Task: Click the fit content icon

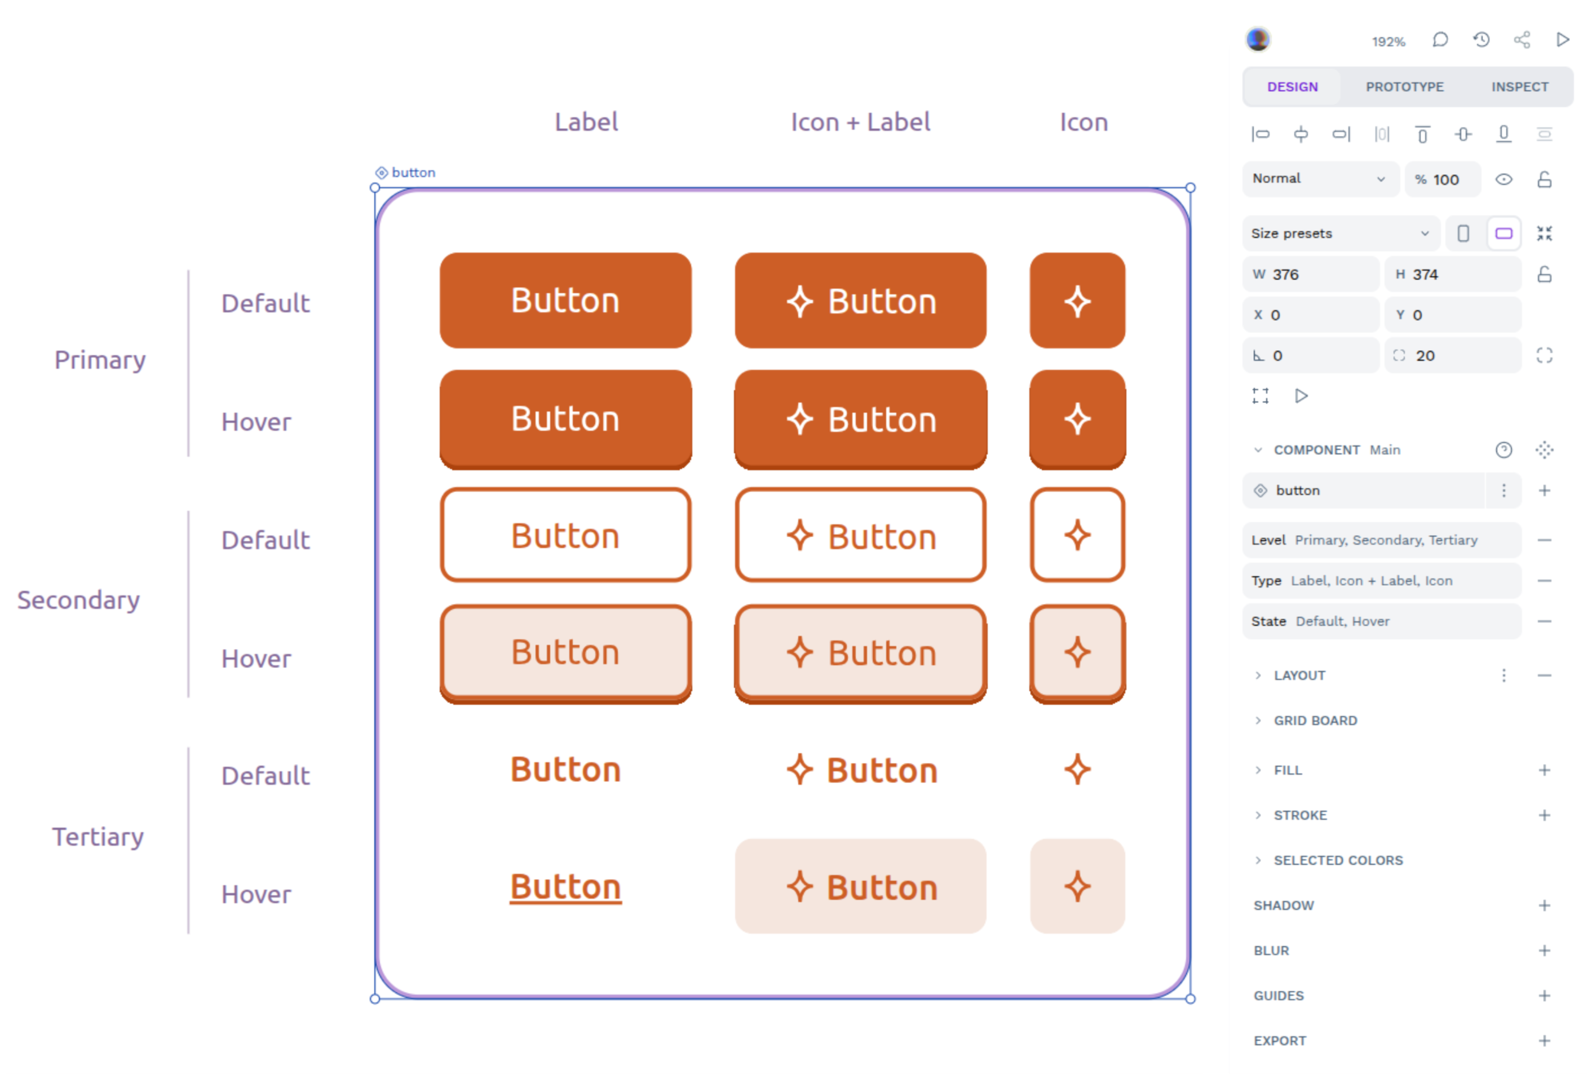Action: pyautogui.click(x=1544, y=233)
